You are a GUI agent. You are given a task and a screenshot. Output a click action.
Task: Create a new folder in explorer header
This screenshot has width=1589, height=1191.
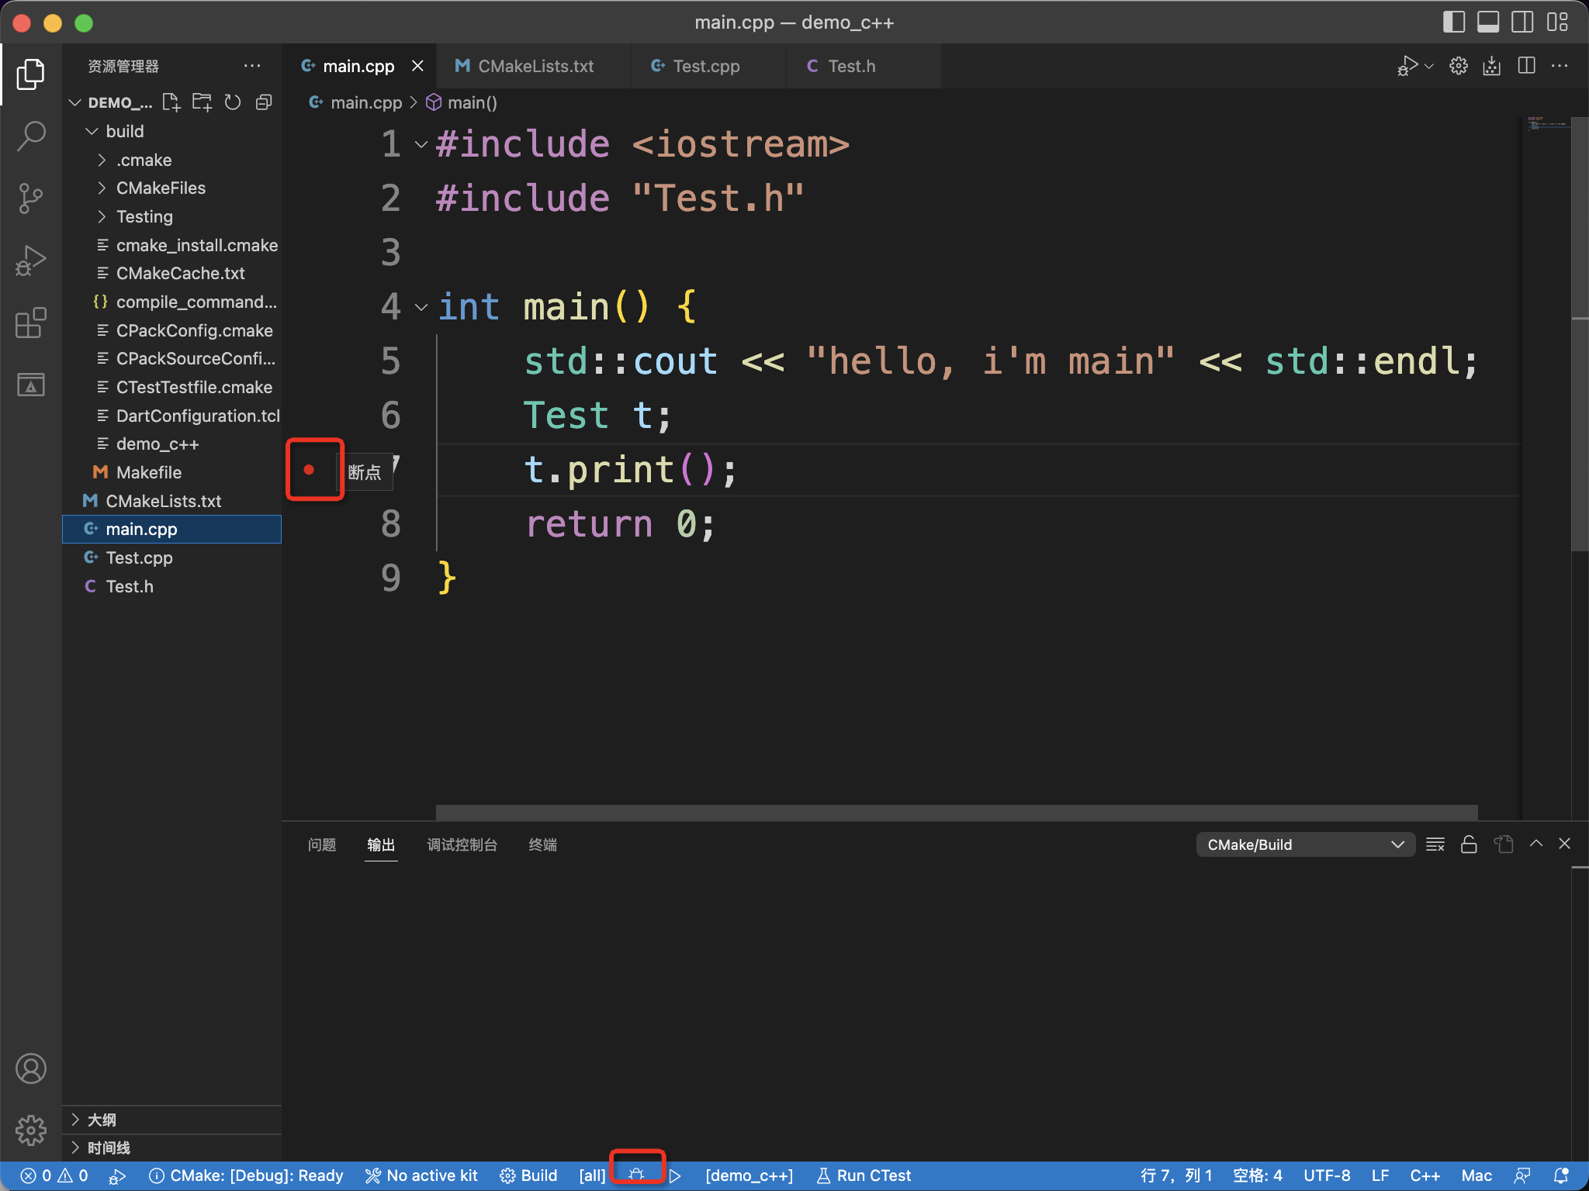coord(202,102)
